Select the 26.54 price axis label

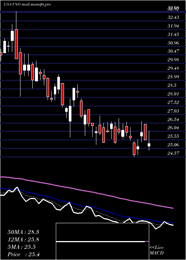pyautogui.click(x=173, y=119)
